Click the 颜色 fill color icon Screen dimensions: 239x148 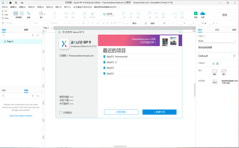point(214,71)
